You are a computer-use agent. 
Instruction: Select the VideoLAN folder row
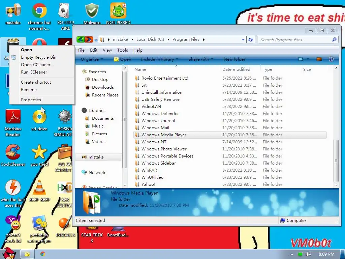(x=230, y=106)
